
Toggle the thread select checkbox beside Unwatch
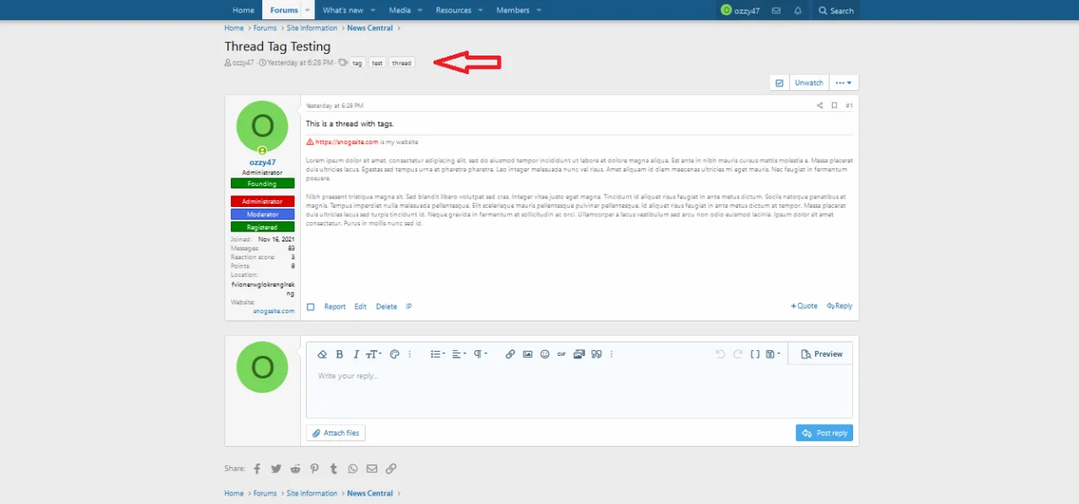780,82
